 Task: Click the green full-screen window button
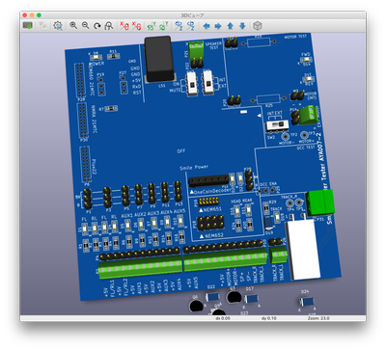39,15
